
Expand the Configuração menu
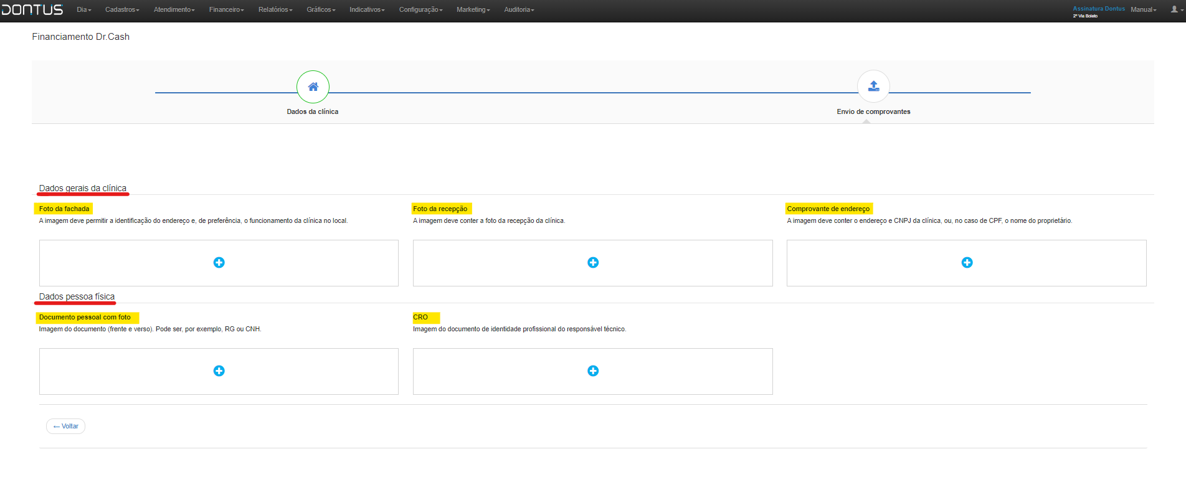click(x=421, y=10)
